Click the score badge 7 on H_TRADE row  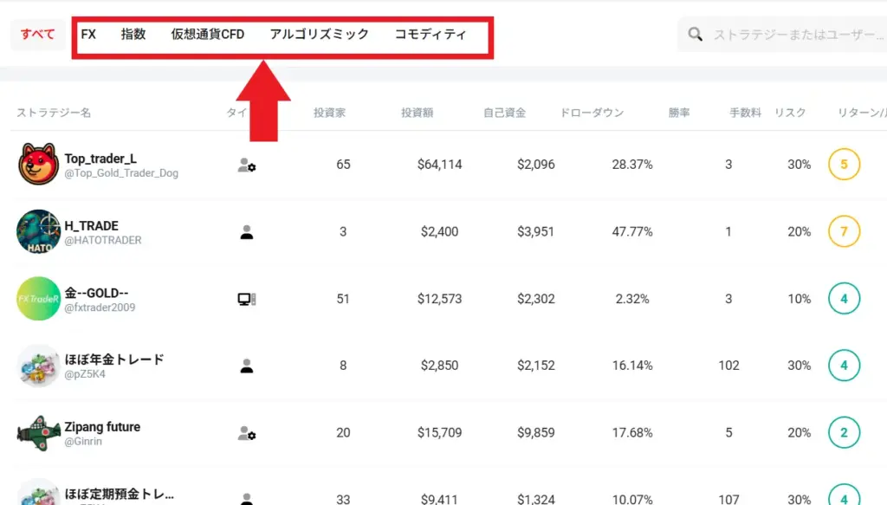pyautogui.click(x=844, y=231)
